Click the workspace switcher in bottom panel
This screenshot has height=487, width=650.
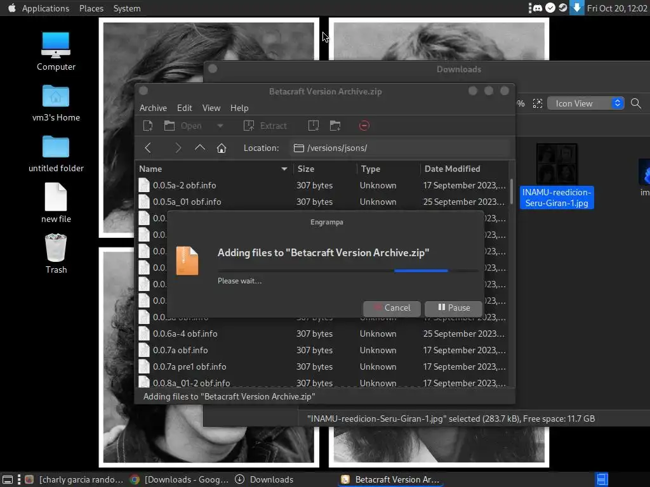point(602,479)
